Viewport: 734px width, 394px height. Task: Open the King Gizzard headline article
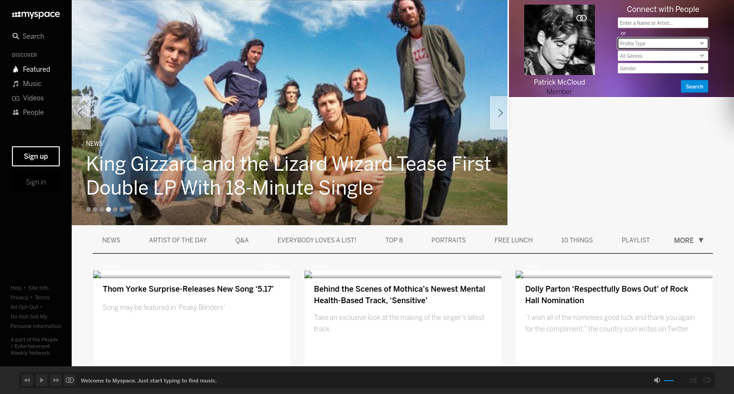coord(288,176)
